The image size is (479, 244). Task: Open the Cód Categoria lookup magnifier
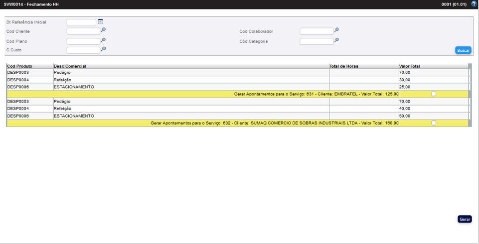click(336, 40)
